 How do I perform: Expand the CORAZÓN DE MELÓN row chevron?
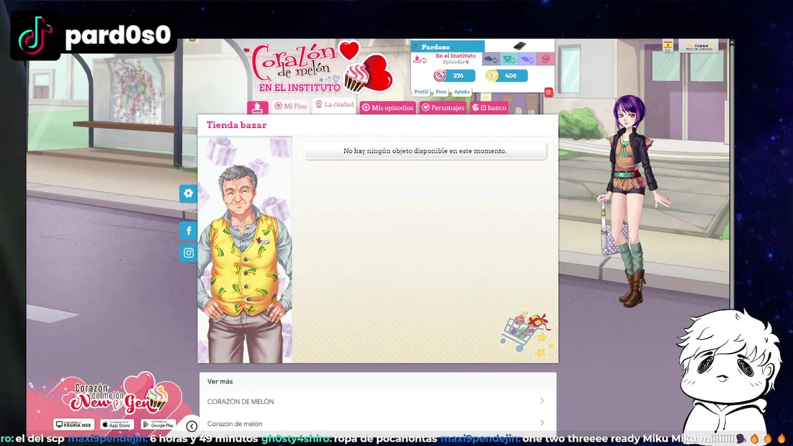pos(541,401)
